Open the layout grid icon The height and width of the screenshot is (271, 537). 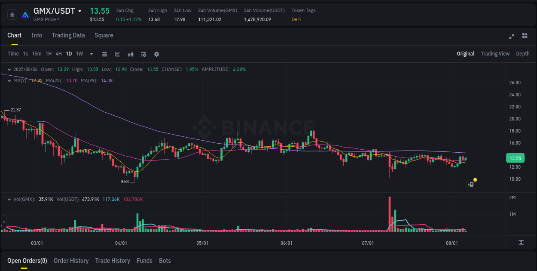(525, 36)
